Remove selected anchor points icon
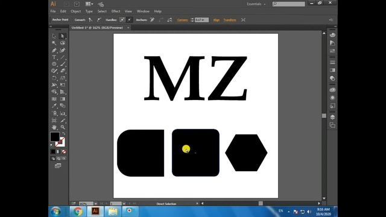 click(153, 20)
